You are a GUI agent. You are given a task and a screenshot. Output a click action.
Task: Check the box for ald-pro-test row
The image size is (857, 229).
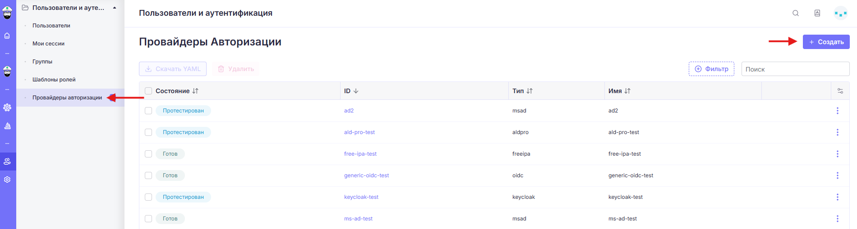point(148,132)
